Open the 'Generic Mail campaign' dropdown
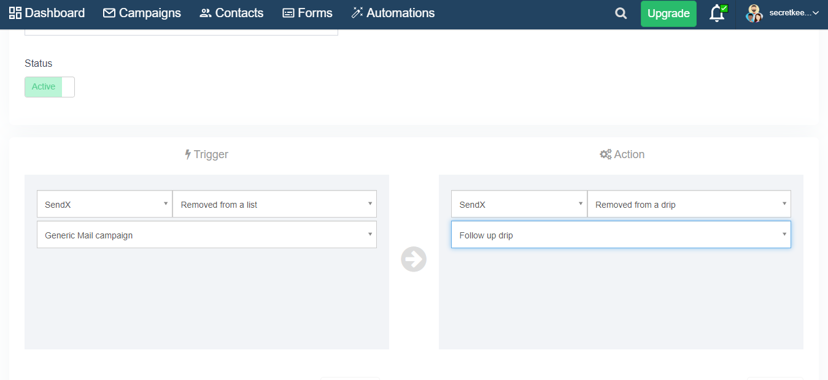 (207, 235)
